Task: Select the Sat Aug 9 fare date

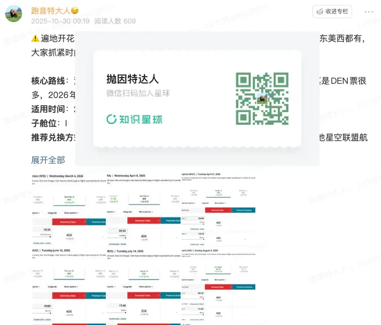Action: [217, 269]
